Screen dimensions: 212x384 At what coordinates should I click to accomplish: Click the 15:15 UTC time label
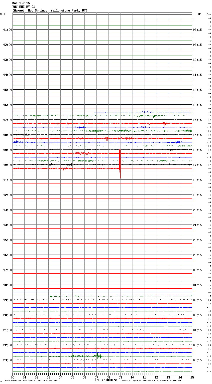point(197,135)
